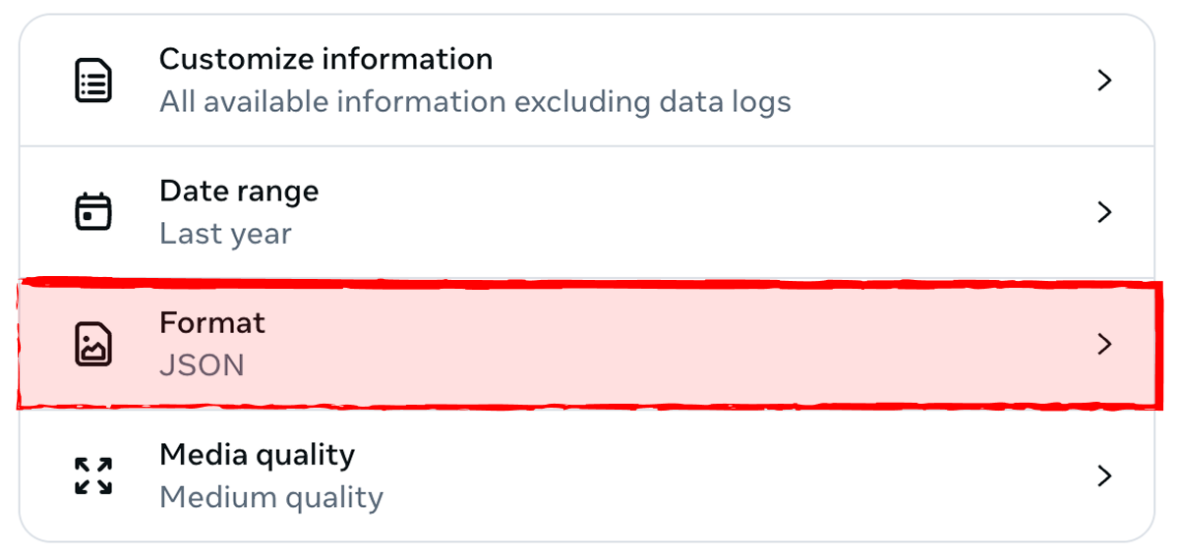Screen dimensions: 1178x556
Task: Open the "Format" title label
Action: [x=212, y=322]
